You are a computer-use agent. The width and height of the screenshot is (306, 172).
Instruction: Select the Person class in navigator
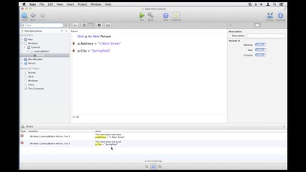pyautogui.click(x=32, y=63)
